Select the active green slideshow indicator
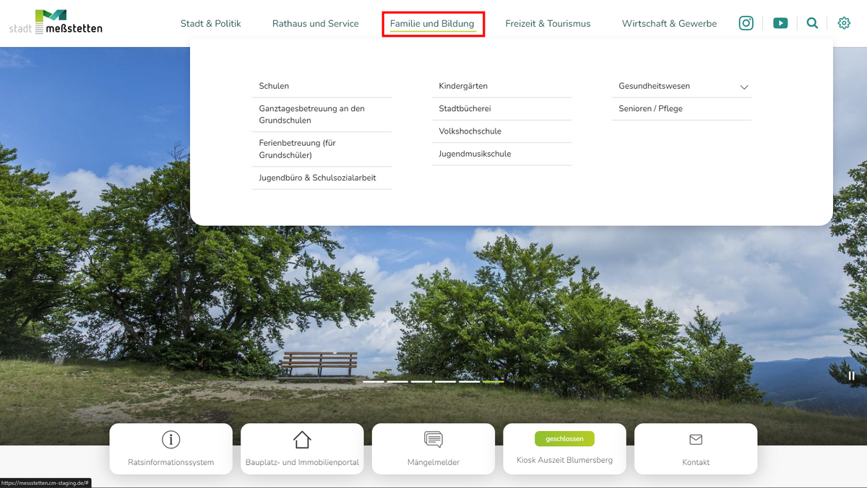867x488 pixels. pos(493,381)
